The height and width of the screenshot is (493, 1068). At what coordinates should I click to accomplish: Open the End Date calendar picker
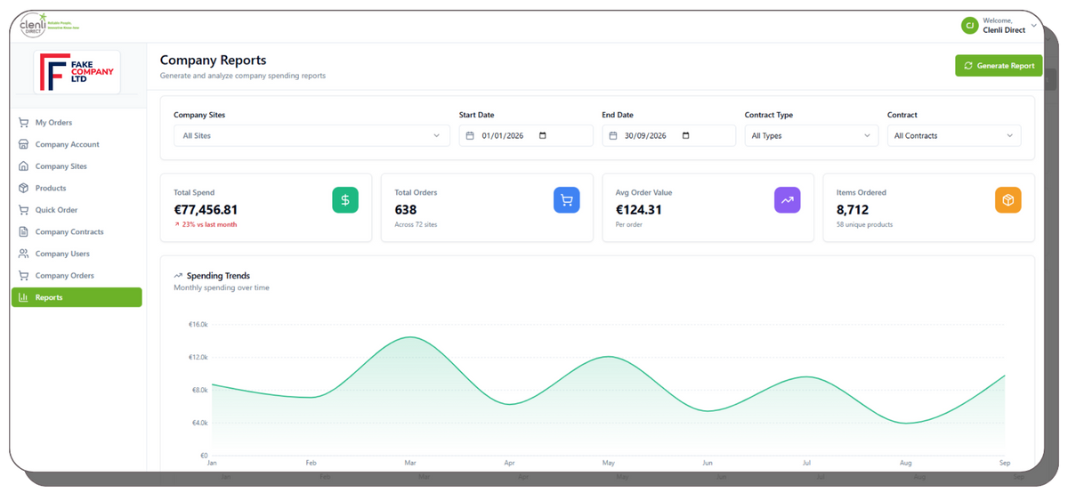[685, 136]
